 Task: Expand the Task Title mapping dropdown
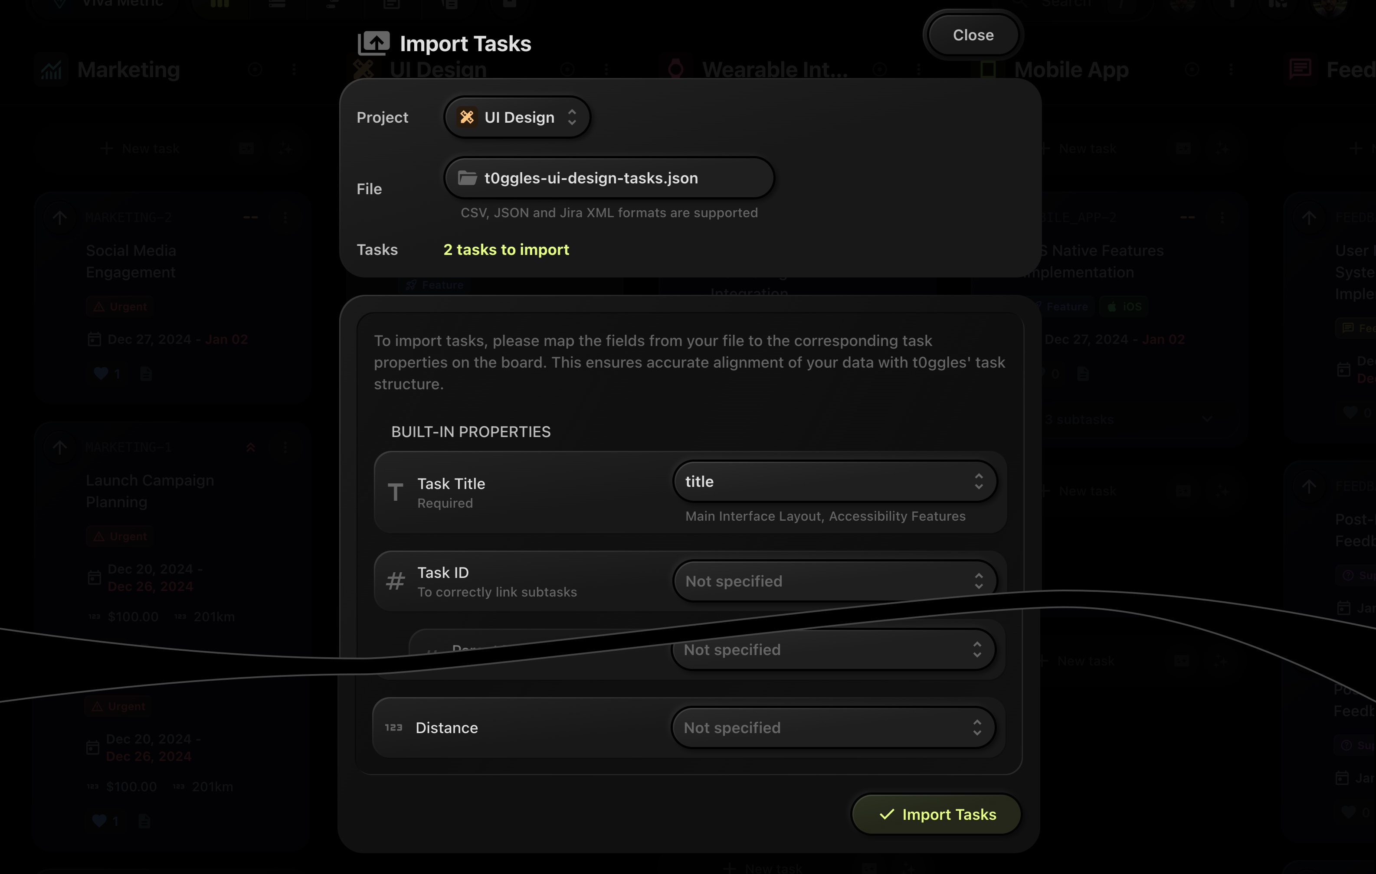click(x=835, y=482)
